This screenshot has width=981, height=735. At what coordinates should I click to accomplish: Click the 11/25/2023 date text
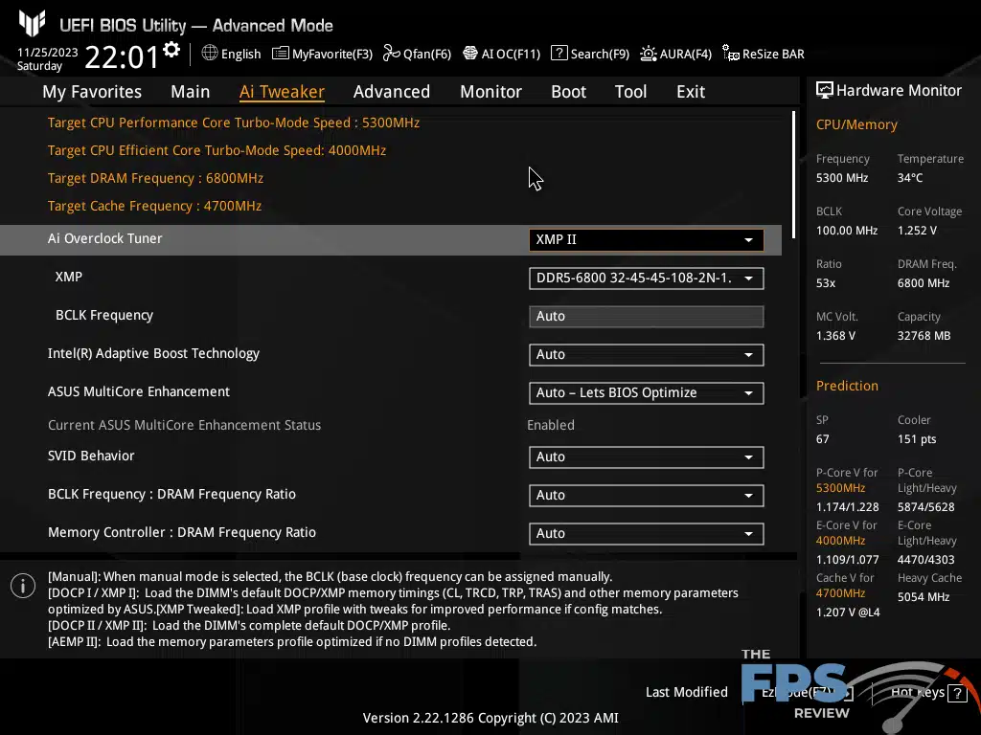(x=48, y=53)
